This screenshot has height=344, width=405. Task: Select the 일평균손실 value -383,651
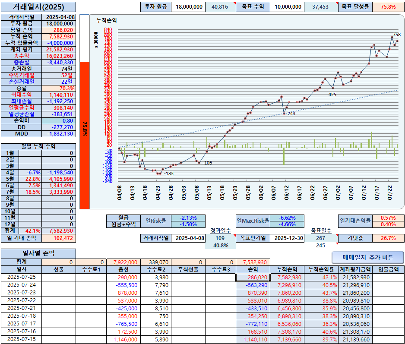pyautogui.click(x=59, y=114)
